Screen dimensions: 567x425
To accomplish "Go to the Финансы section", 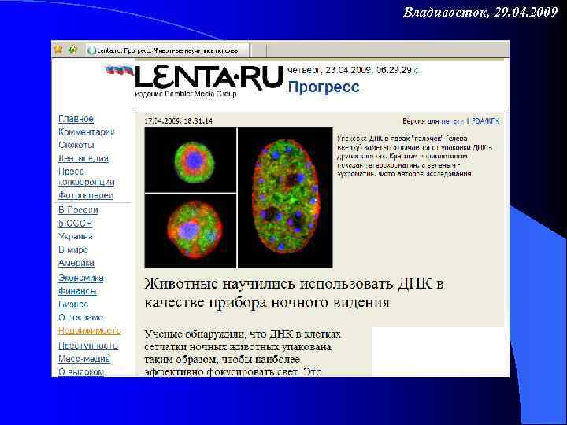I will [x=77, y=291].
